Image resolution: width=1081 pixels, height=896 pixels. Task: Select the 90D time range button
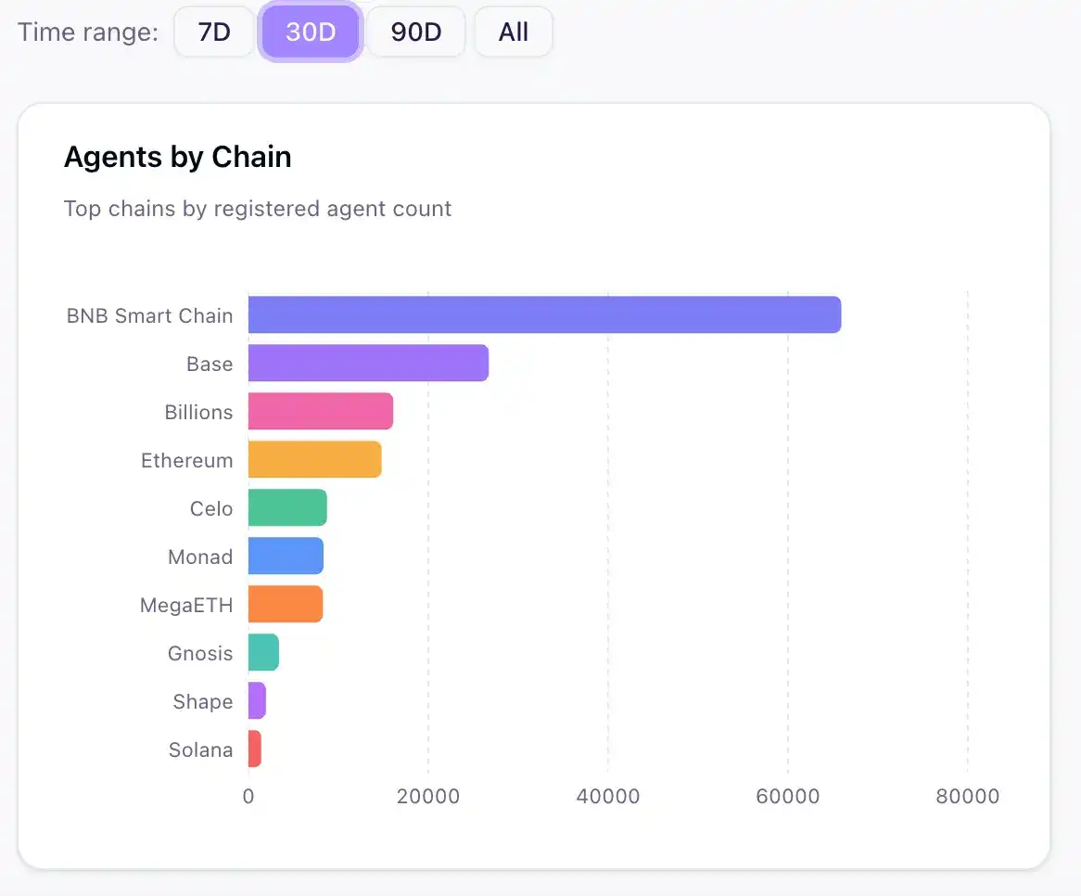pyautogui.click(x=415, y=32)
